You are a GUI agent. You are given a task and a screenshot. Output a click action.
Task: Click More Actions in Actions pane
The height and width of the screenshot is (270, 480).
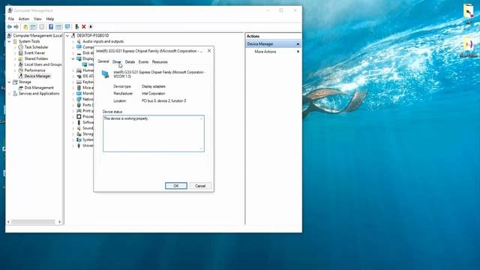265,52
